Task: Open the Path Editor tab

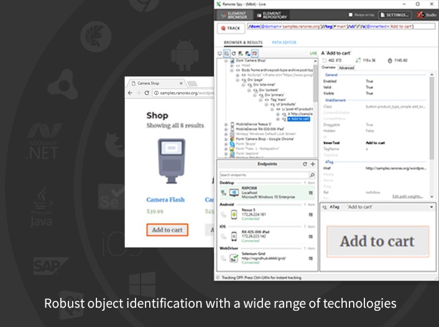Action: pos(284,42)
